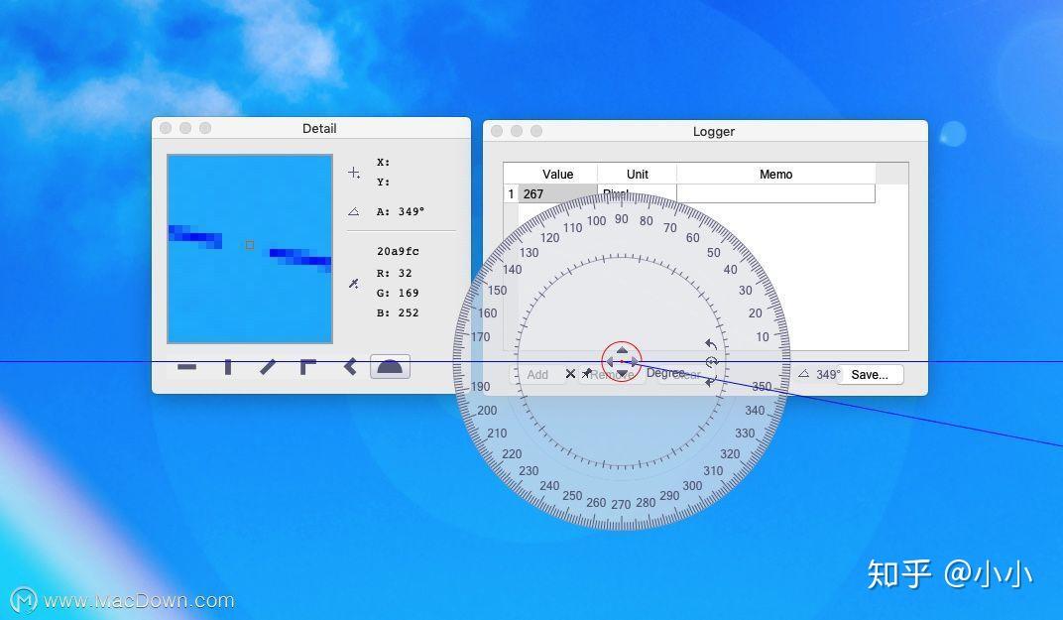Select the corner angle measure tool

point(307,364)
